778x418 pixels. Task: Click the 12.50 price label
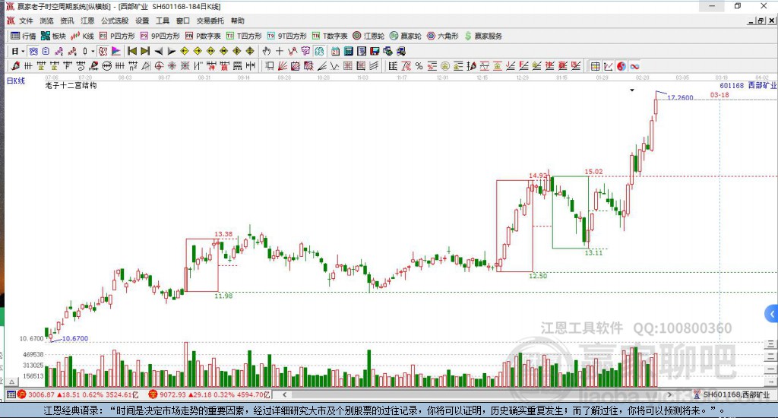coord(538,276)
